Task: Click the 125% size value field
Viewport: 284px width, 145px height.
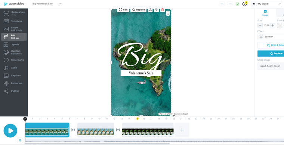Action: coord(266,25)
